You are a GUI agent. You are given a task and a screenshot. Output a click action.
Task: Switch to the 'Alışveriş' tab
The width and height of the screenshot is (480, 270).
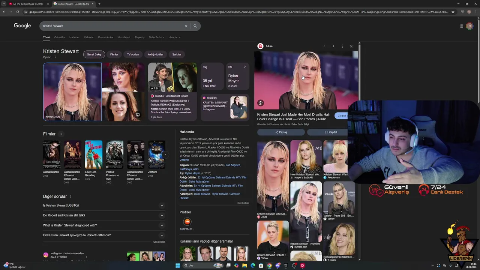coord(139,37)
